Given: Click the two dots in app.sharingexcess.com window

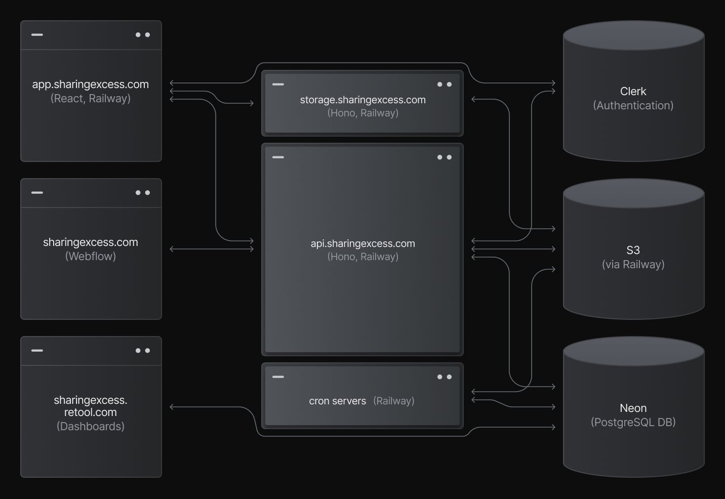Looking at the screenshot, I should 143,35.
